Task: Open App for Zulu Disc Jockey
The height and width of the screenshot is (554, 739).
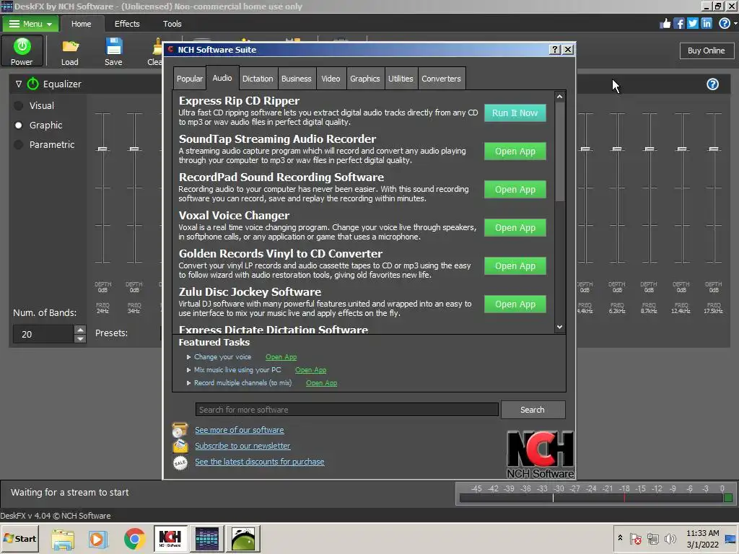Action: 515,304
